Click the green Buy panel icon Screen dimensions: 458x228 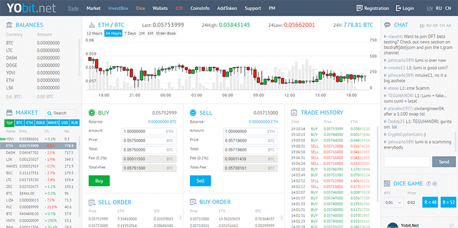tap(92, 113)
